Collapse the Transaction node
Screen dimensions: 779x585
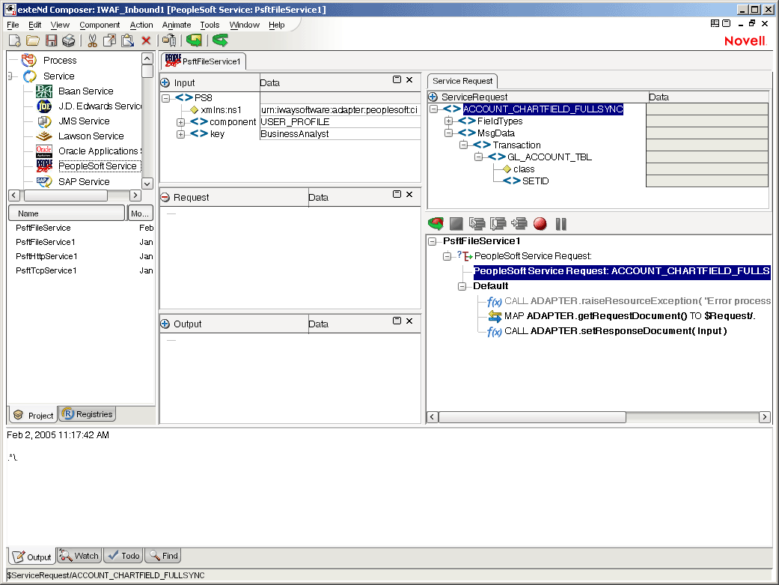[x=463, y=145]
